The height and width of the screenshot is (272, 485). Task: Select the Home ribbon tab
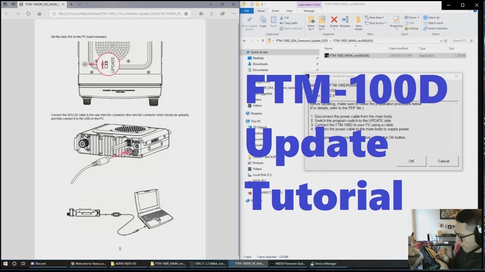point(261,11)
